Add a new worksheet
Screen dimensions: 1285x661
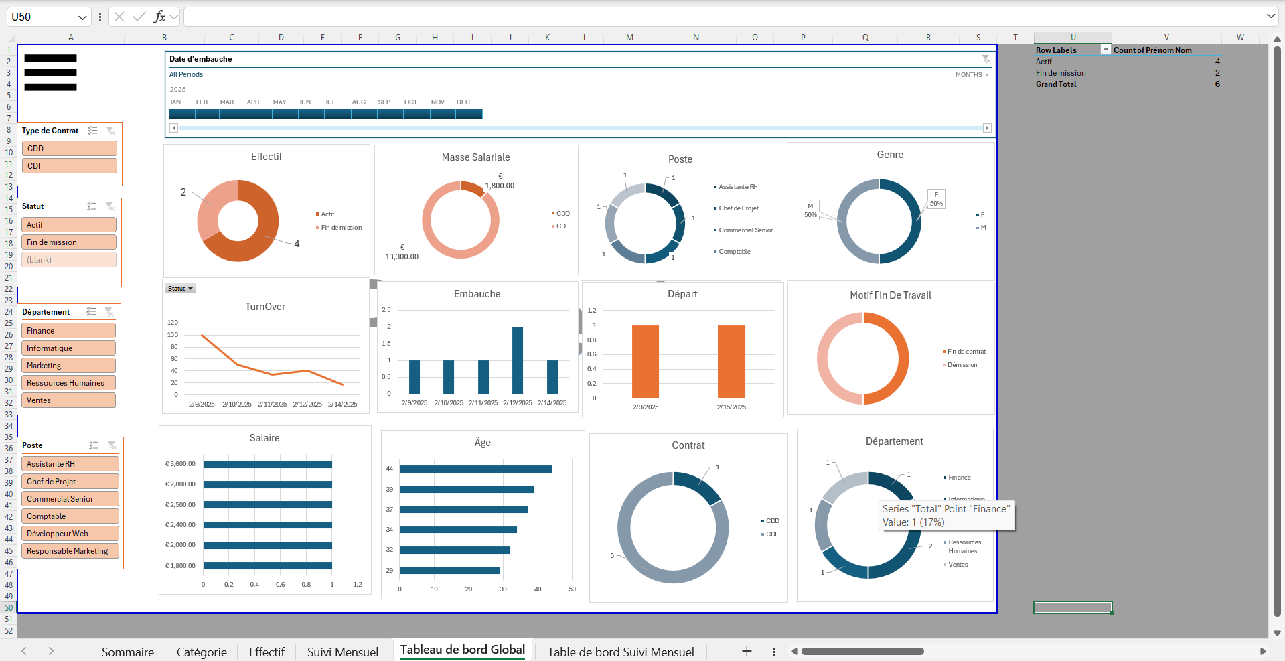pyautogui.click(x=745, y=650)
